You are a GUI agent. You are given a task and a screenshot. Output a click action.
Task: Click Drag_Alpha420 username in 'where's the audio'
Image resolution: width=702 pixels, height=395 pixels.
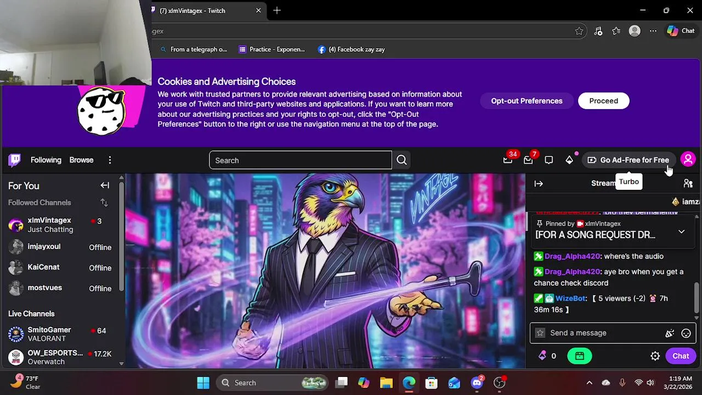click(x=572, y=256)
